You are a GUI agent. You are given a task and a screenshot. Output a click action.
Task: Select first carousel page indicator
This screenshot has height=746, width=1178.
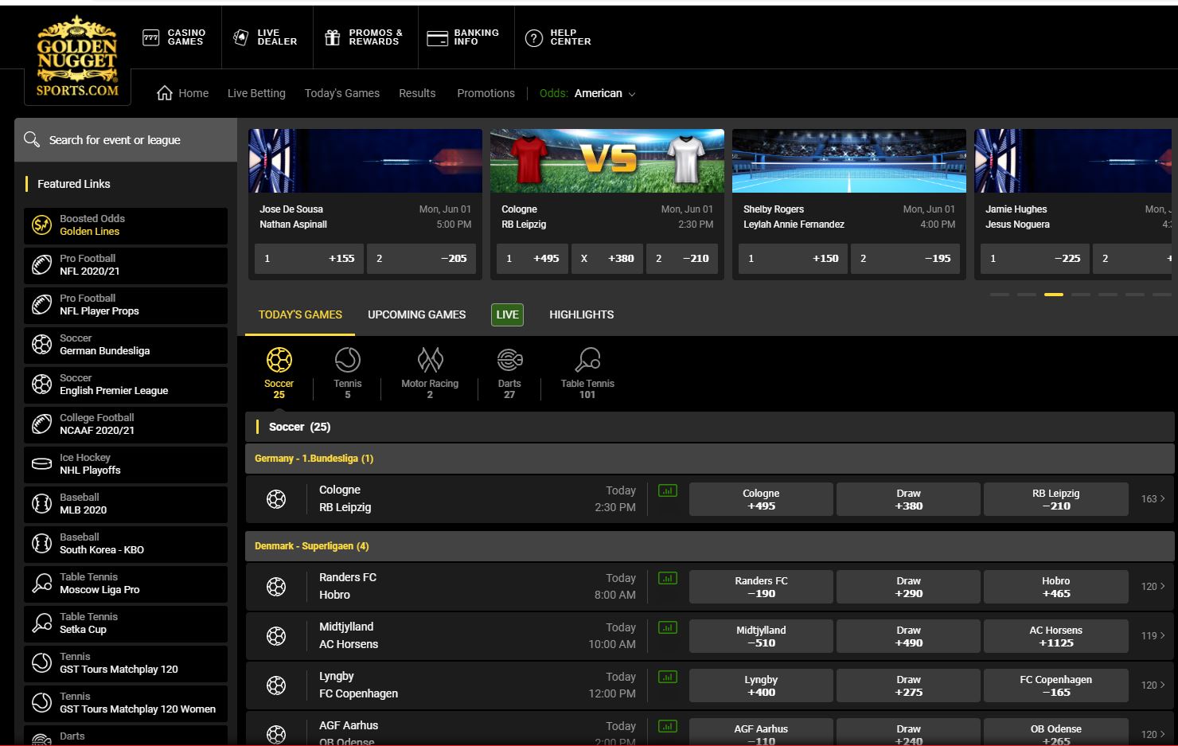(x=999, y=295)
